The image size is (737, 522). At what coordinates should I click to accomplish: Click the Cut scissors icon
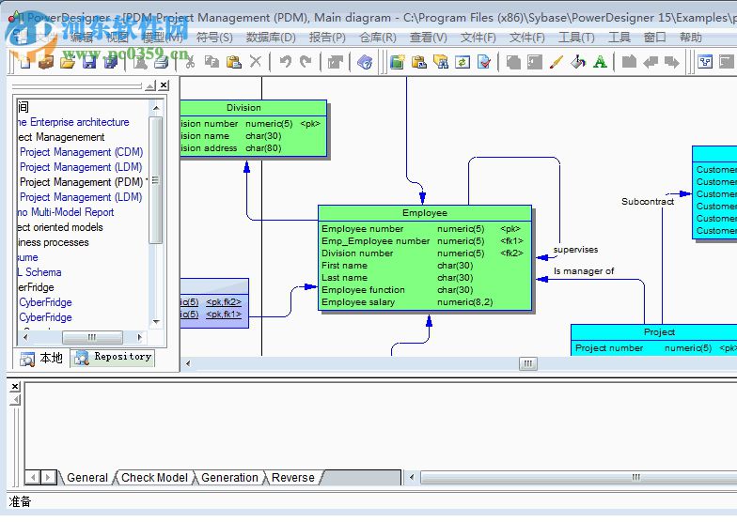point(189,62)
